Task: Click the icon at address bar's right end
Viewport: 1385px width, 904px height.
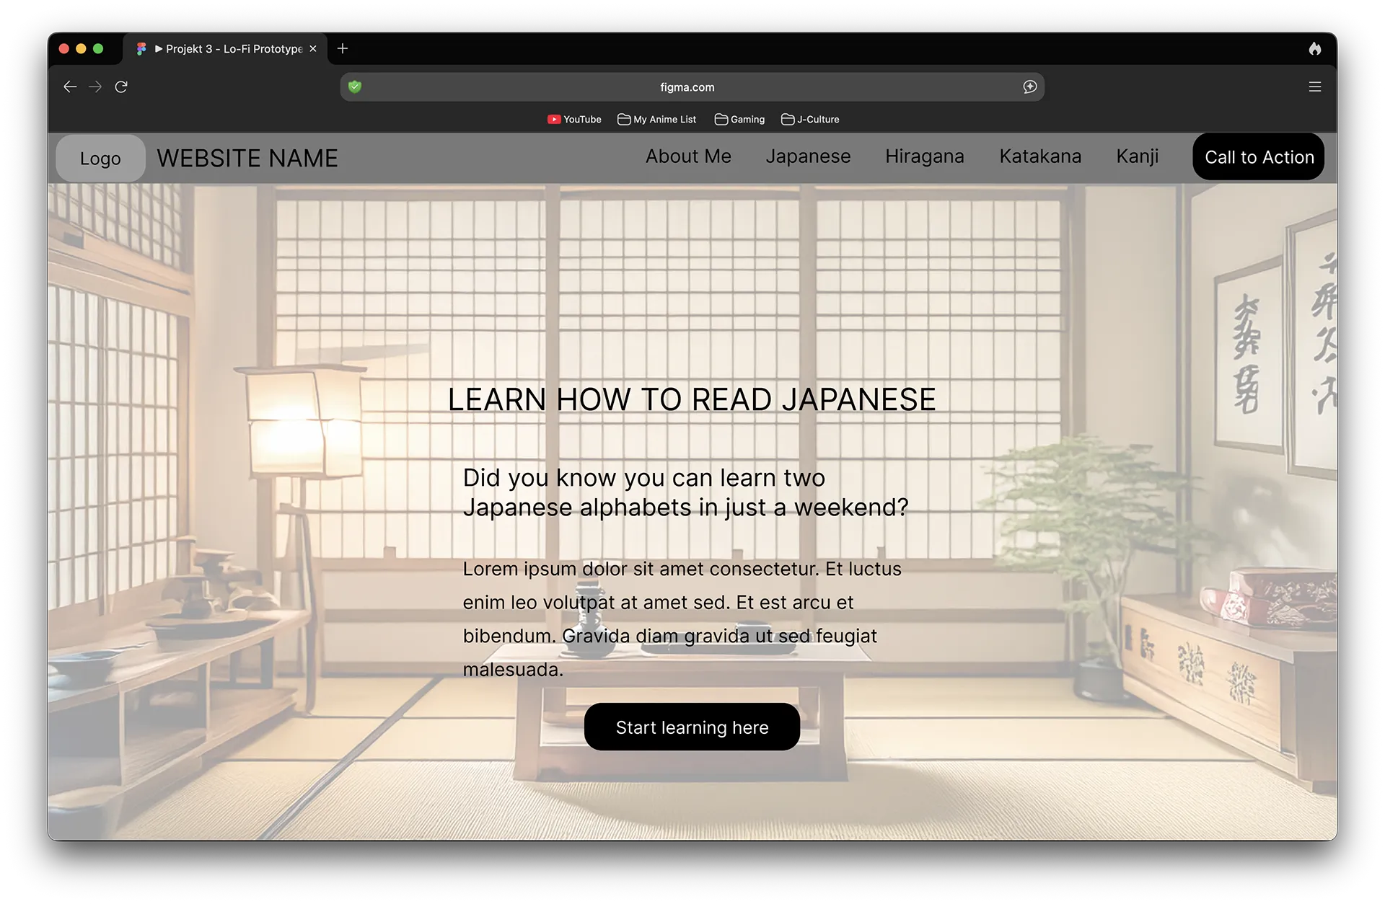Action: coord(1029,87)
